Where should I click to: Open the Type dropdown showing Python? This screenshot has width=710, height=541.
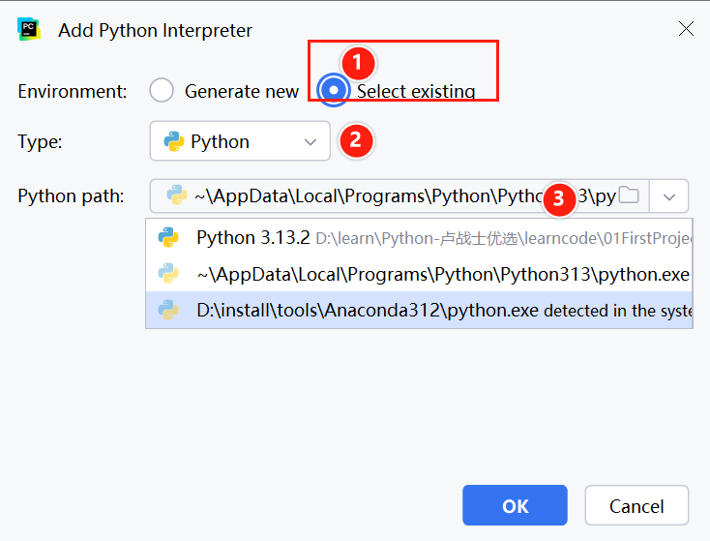coord(240,141)
